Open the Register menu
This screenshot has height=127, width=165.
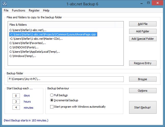34,10
